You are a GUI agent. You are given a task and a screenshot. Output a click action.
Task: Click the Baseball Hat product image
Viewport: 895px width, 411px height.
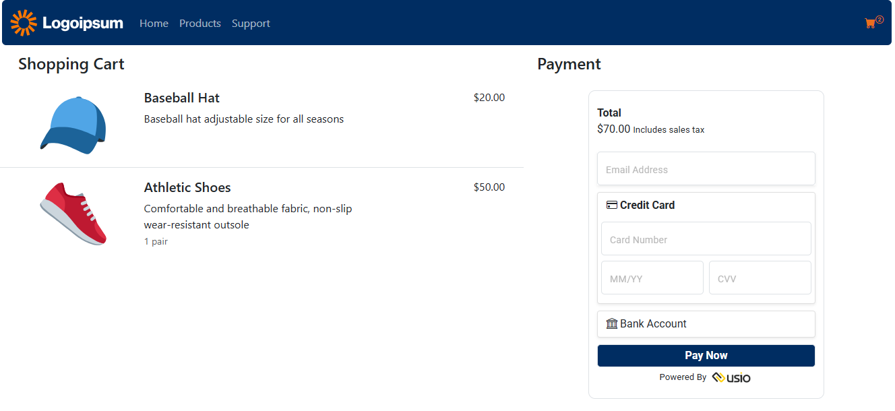(73, 125)
